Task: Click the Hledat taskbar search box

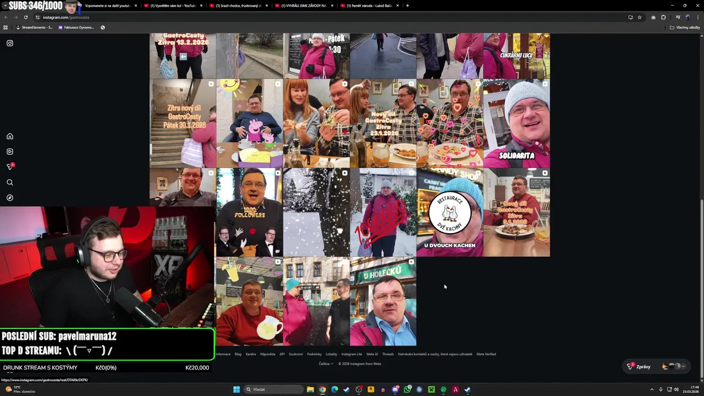Action: pyautogui.click(x=273, y=389)
